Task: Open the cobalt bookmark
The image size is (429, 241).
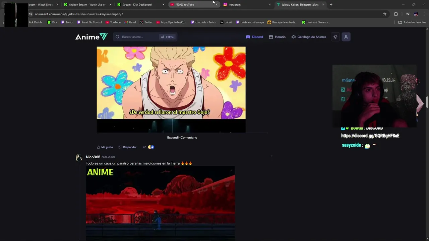Action: (226, 22)
